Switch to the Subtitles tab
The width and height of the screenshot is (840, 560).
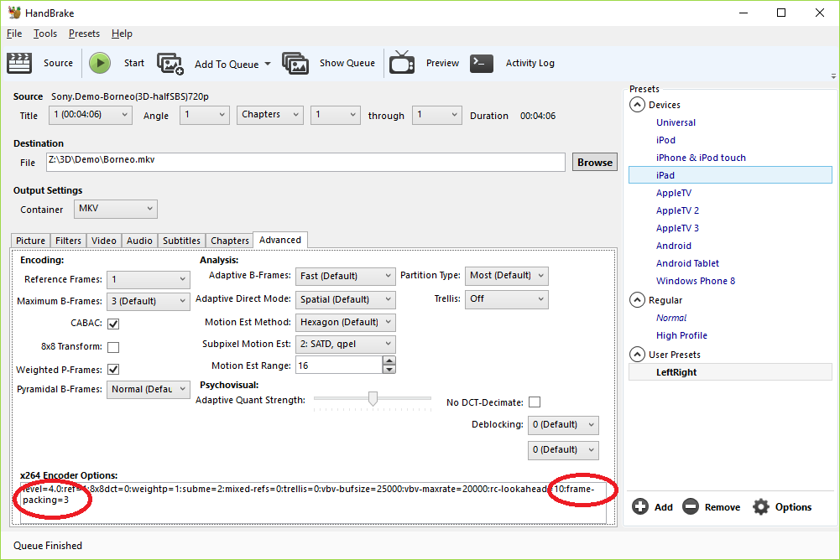[181, 241]
